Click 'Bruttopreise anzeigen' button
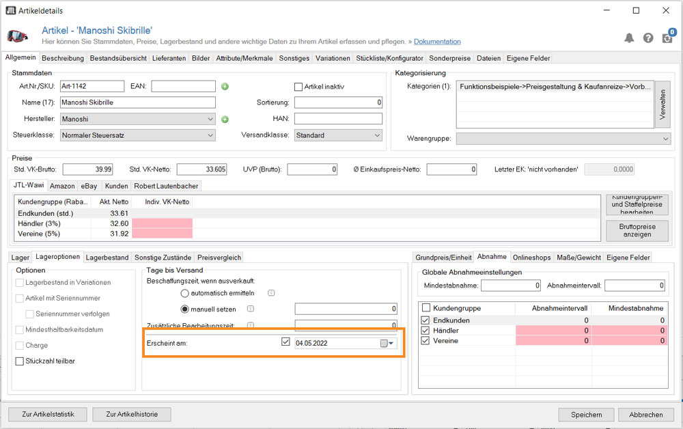The height and width of the screenshot is (429, 683). (637, 230)
